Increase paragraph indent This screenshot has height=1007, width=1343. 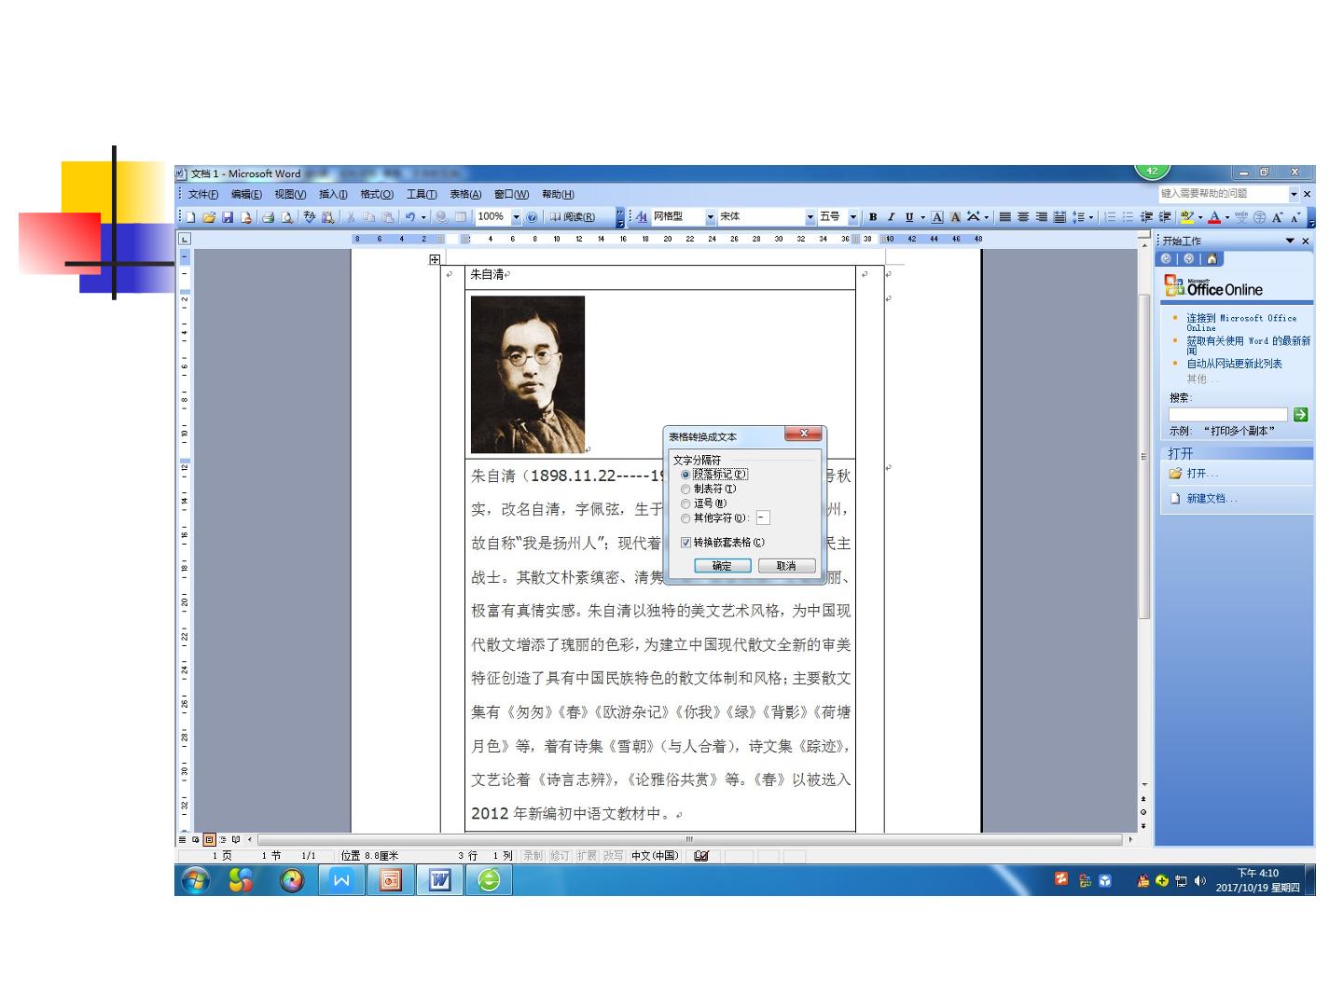tap(1165, 217)
